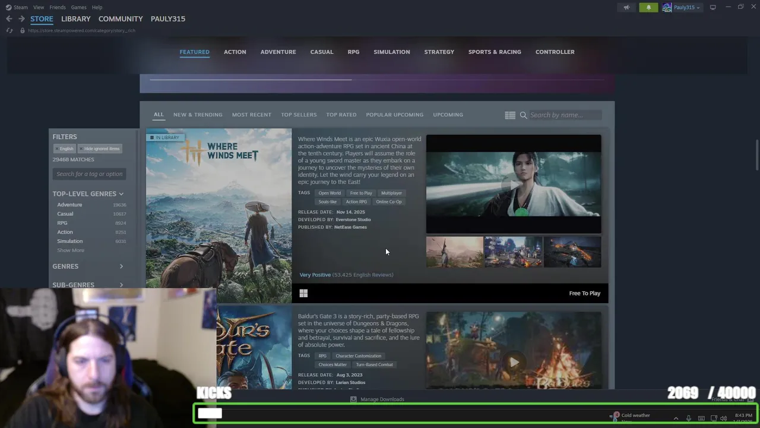Open the network tray icon

point(713,418)
